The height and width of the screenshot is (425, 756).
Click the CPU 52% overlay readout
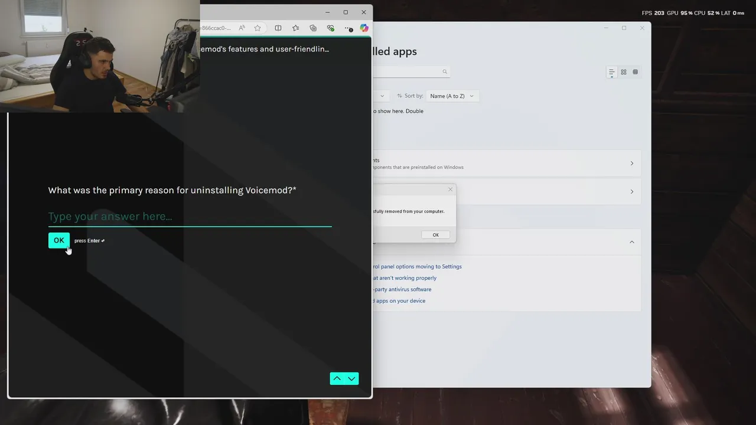[706, 13]
